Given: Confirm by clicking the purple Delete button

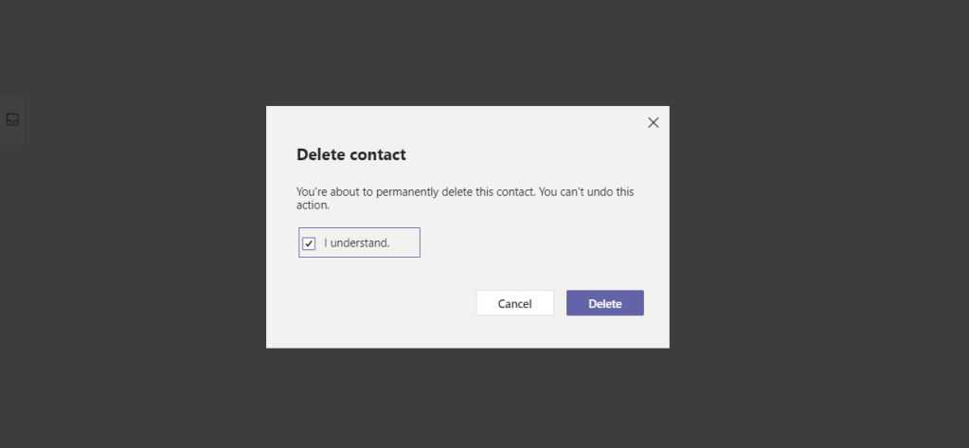Looking at the screenshot, I should [x=604, y=303].
